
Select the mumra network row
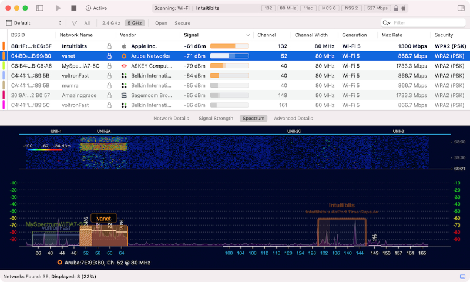[x=235, y=85]
